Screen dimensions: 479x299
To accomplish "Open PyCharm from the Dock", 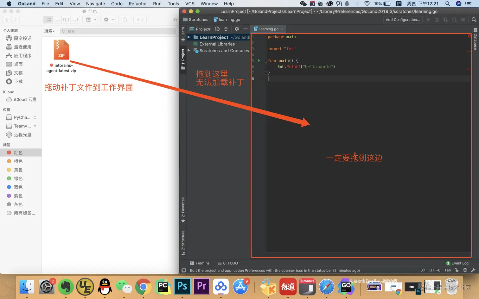I will pos(163,286).
